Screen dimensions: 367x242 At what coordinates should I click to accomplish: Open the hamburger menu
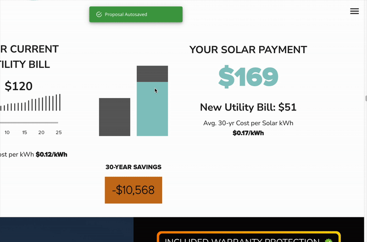(x=354, y=11)
